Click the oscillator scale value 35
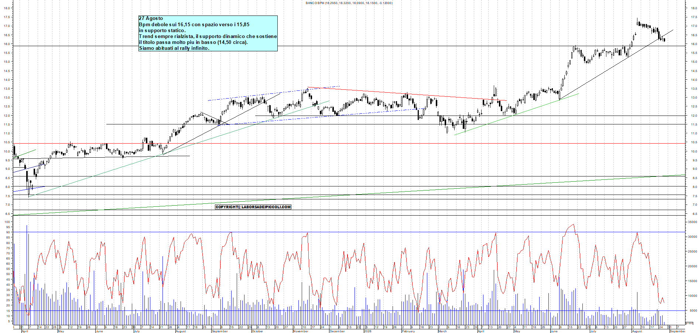This screenshot has width=698, height=333. click(8, 290)
